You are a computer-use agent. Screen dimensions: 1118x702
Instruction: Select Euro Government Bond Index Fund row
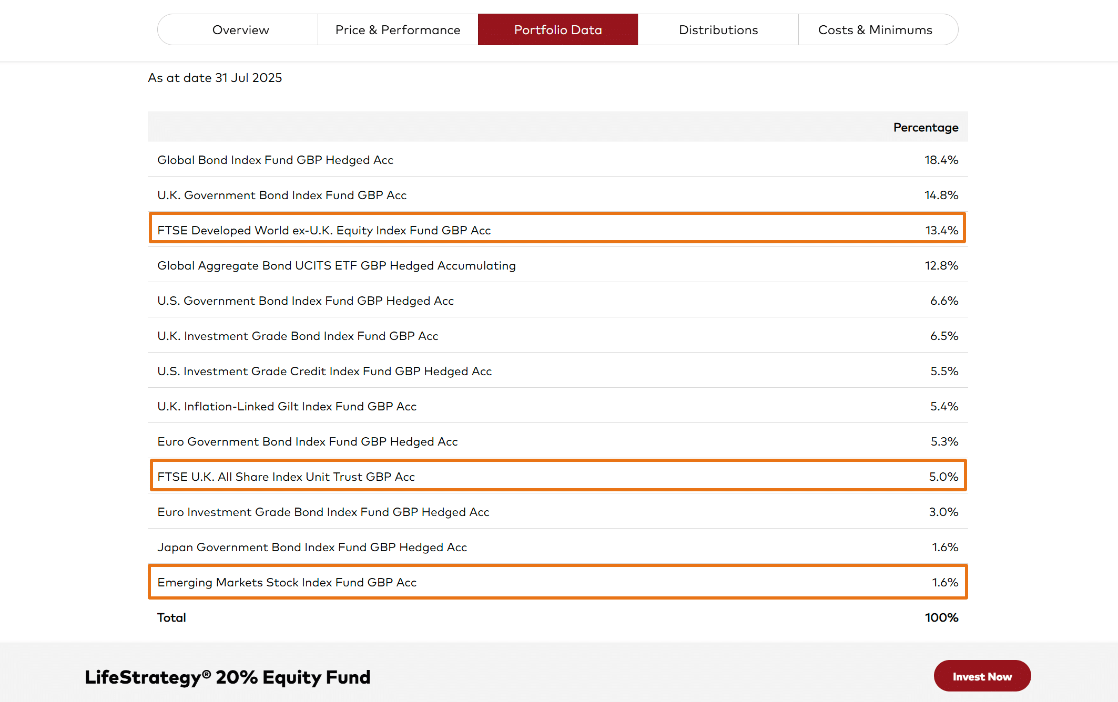(x=558, y=441)
